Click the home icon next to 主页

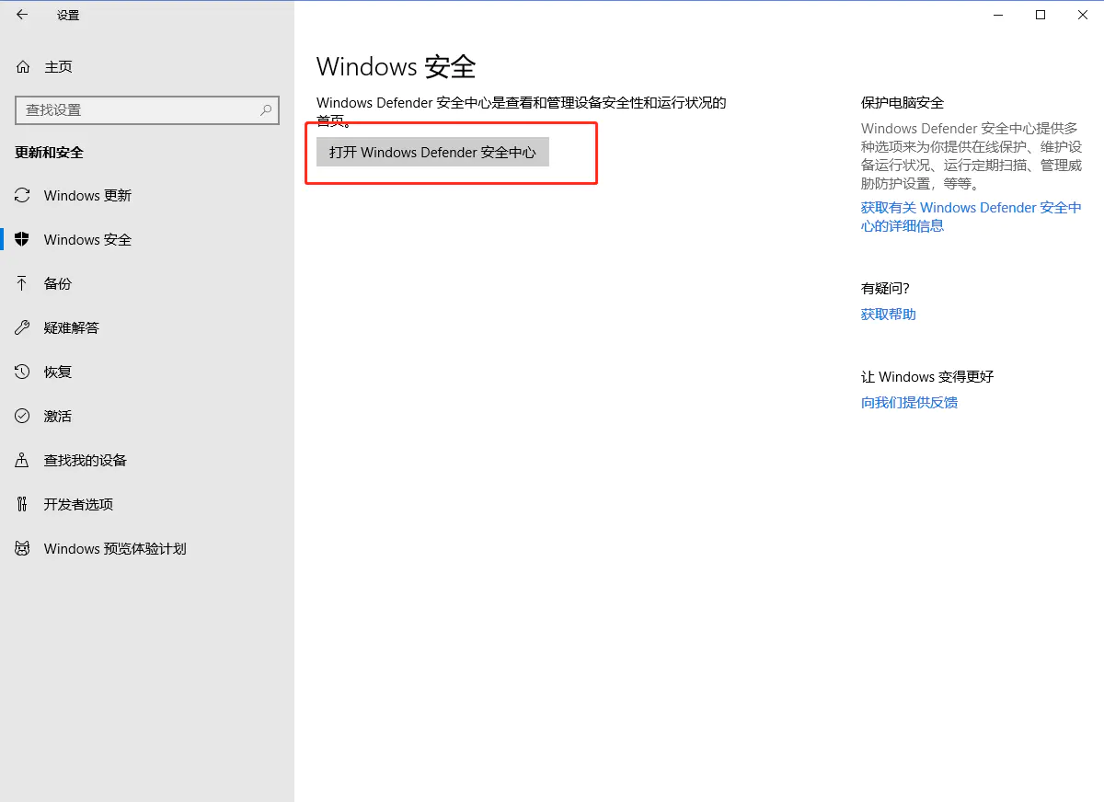pos(23,67)
